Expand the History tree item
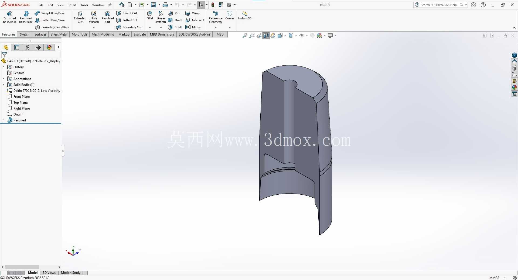 (x=3, y=67)
